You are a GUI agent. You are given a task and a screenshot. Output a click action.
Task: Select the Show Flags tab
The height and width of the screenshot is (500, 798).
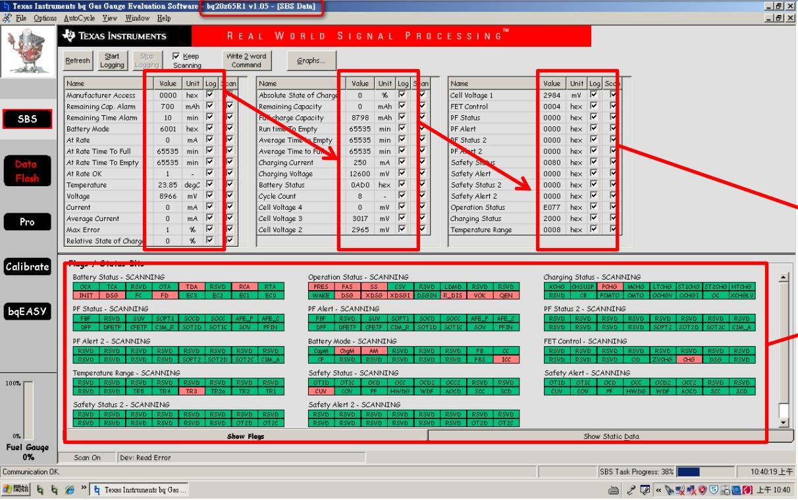pyautogui.click(x=246, y=436)
